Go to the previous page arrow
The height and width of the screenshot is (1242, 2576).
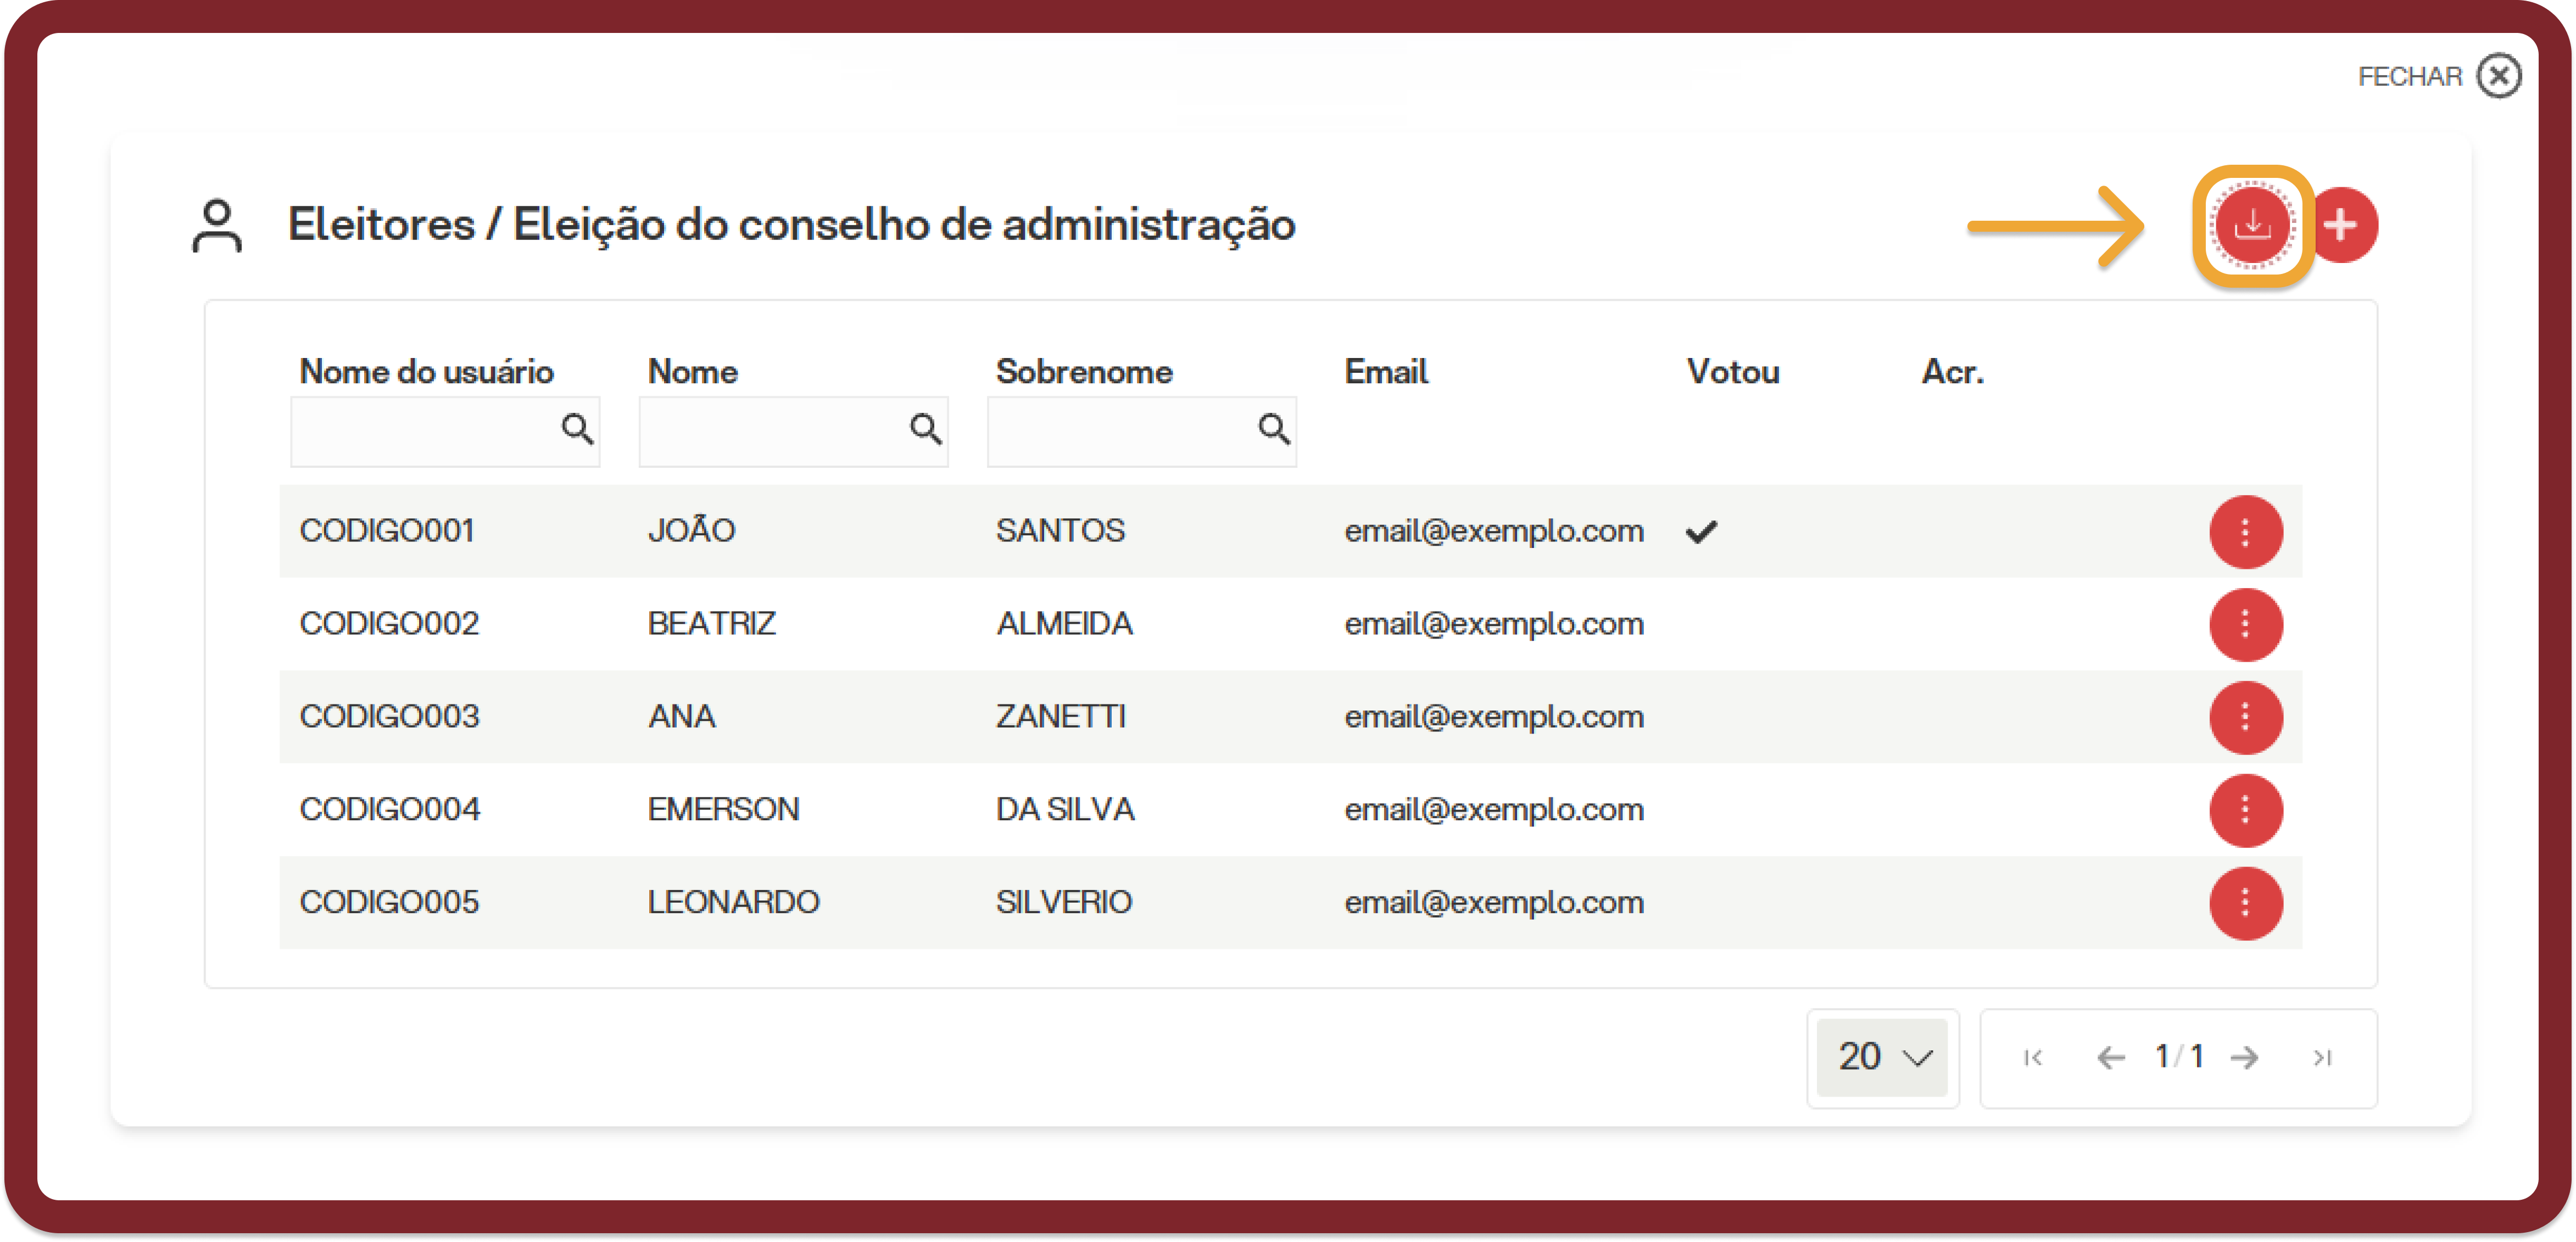tap(2111, 1058)
